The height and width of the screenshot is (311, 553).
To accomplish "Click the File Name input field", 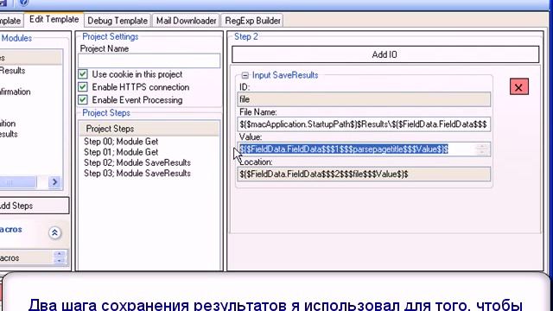I will click(x=364, y=124).
